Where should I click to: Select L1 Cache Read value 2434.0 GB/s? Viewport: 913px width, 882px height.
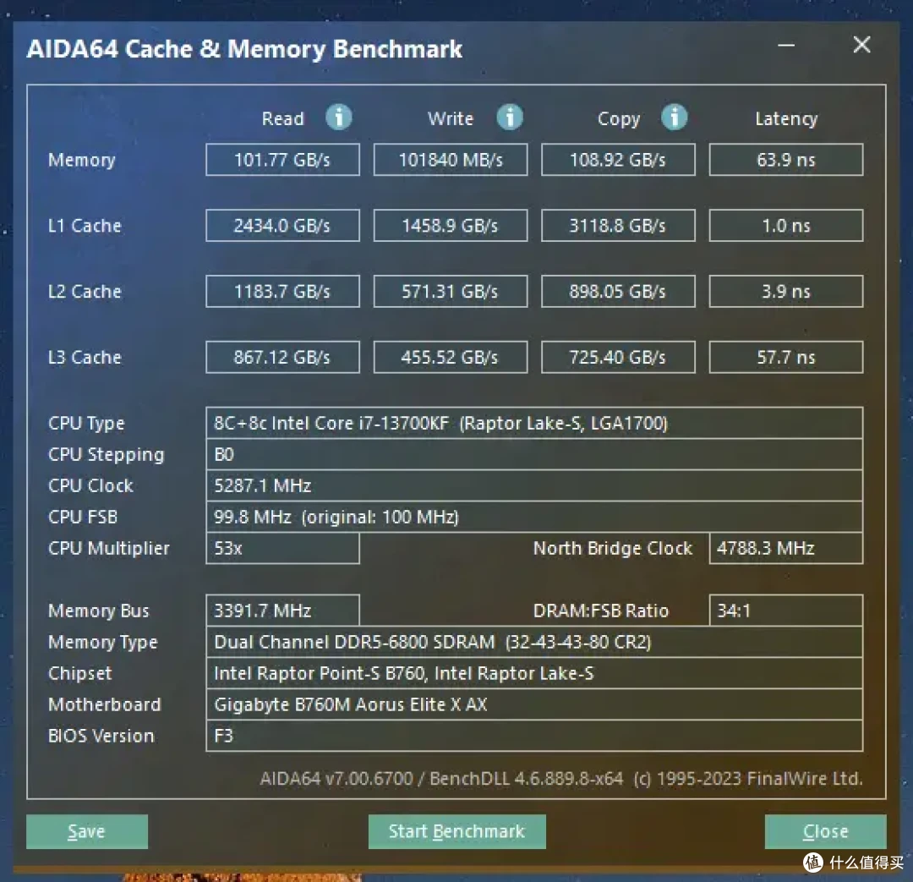click(282, 226)
